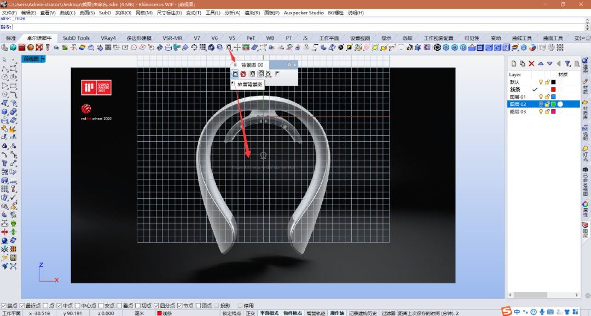Viewport: 591px width, 316px height.
Task: Click the command input field
Action: [299, 27]
